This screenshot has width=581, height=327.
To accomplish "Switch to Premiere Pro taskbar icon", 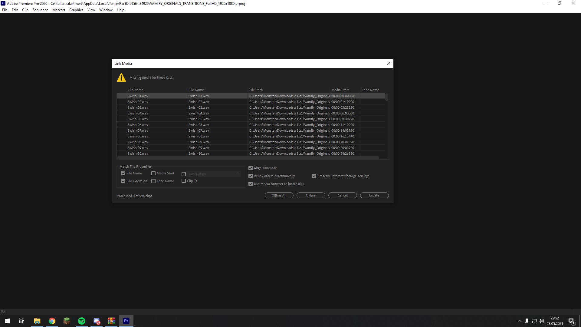I will click(126, 321).
